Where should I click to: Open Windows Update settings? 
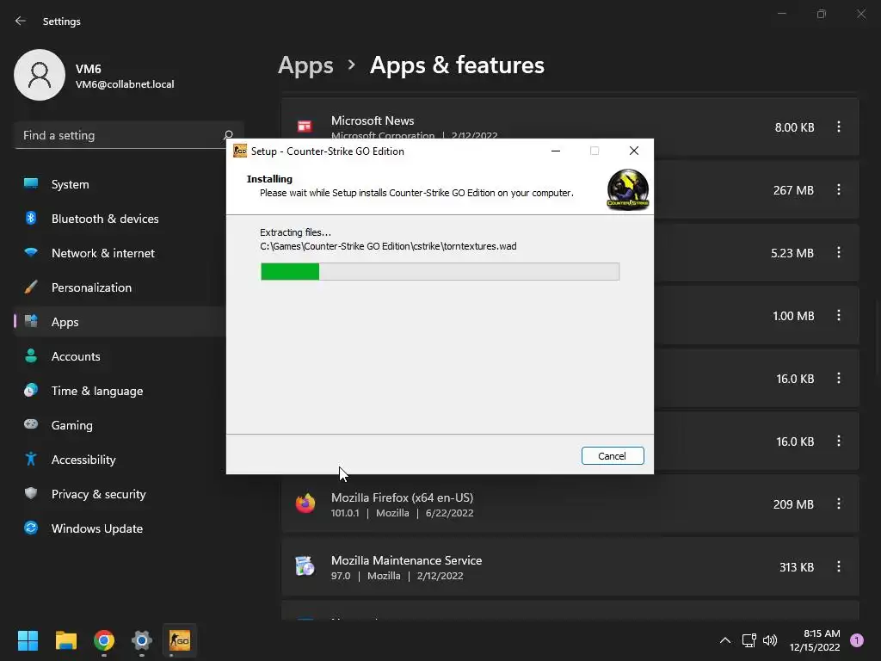pos(120,528)
